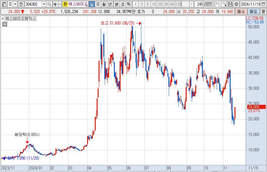
Task: Click the 50,000 price axis label
Action: tap(254, 27)
